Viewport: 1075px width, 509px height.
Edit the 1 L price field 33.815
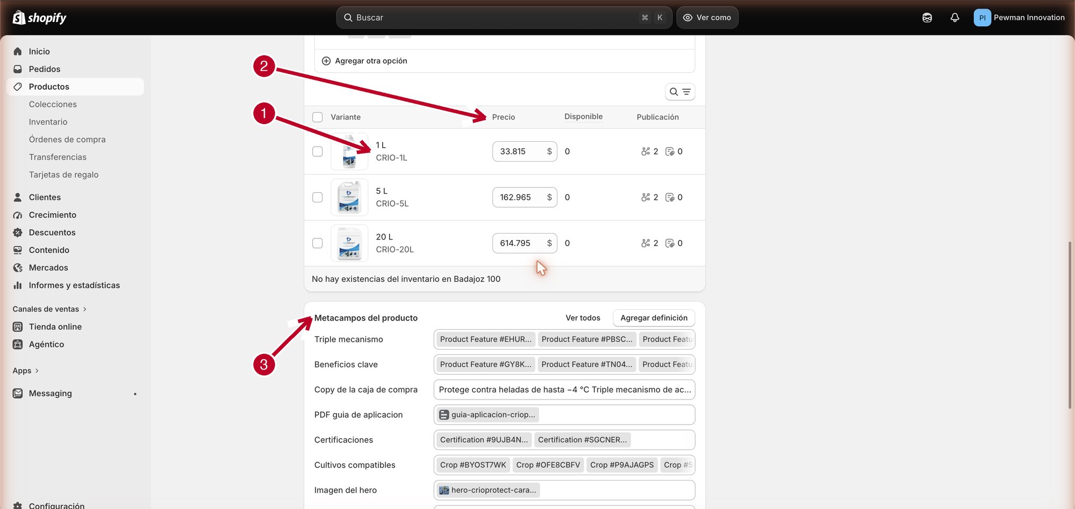525,151
